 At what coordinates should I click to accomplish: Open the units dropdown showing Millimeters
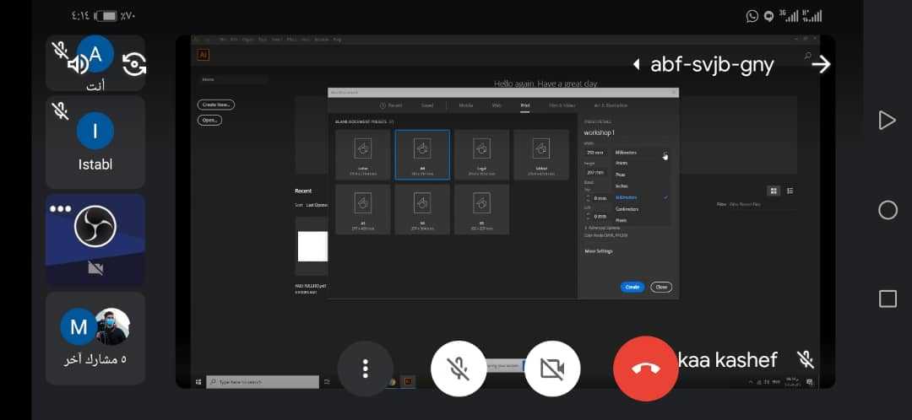642,153
